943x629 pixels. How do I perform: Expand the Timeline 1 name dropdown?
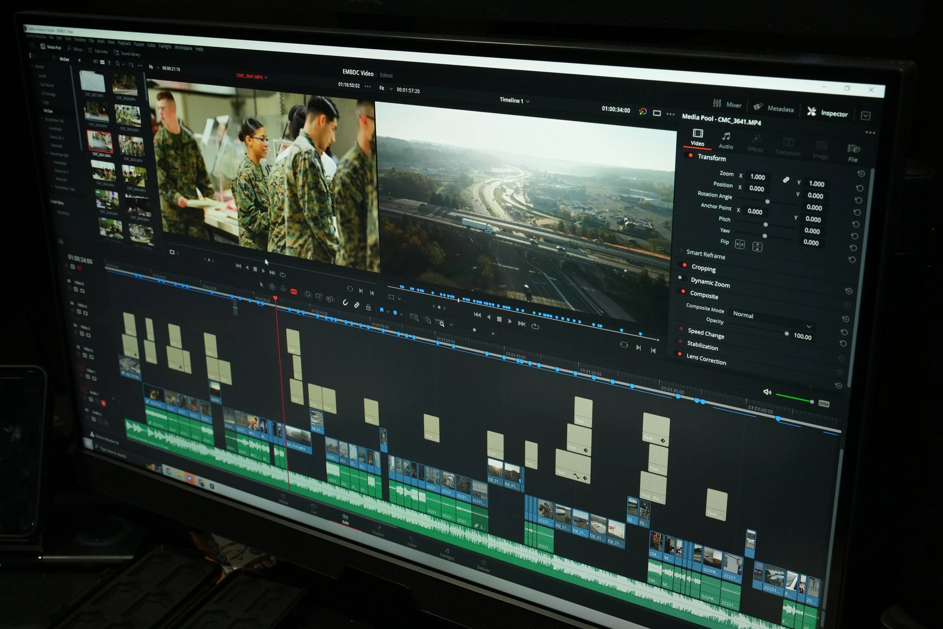528,102
